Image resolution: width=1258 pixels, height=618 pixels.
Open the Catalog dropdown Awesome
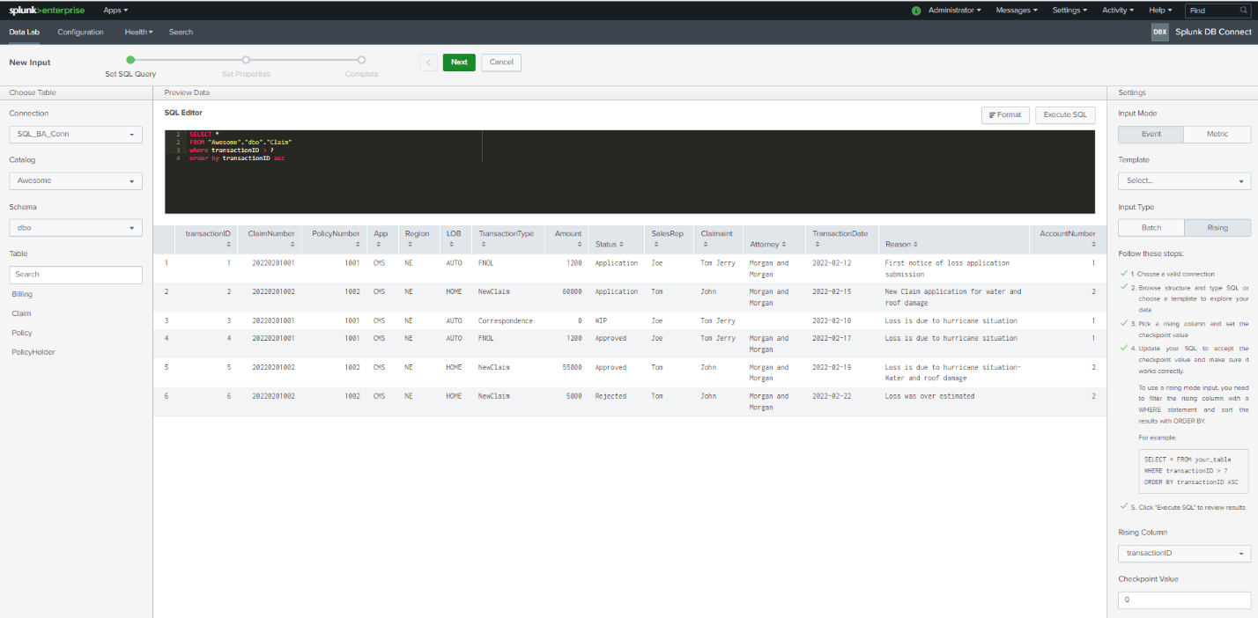pyautogui.click(x=76, y=180)
